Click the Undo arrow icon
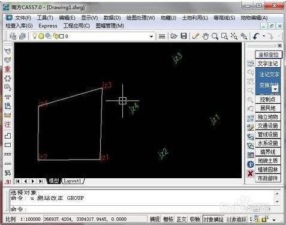 click(x=256, y=36)
